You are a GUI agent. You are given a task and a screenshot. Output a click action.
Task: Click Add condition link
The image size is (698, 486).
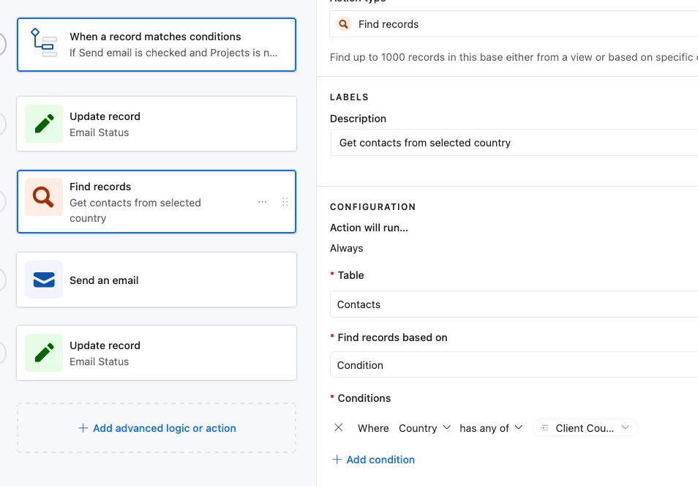pos(373,460)
